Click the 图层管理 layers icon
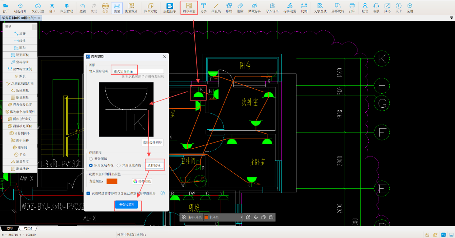Screen dimensions: 455x238 [67, 7]
